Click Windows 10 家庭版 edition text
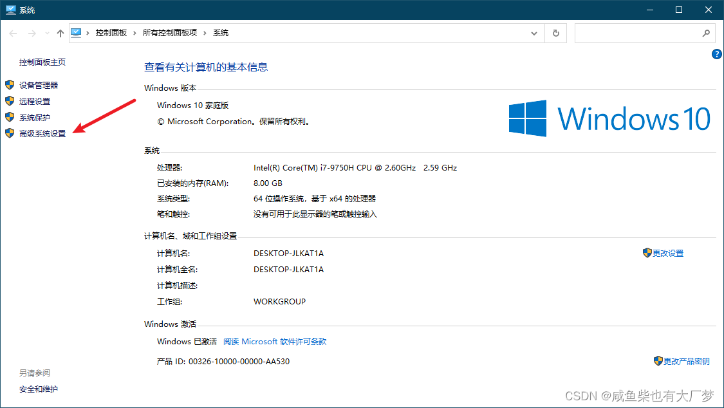 coord(192,106)
